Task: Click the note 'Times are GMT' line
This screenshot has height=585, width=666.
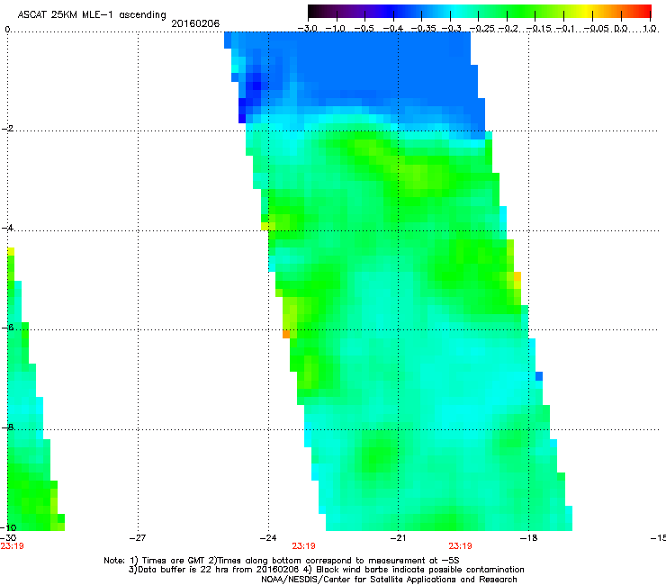Action: point(281,561)
